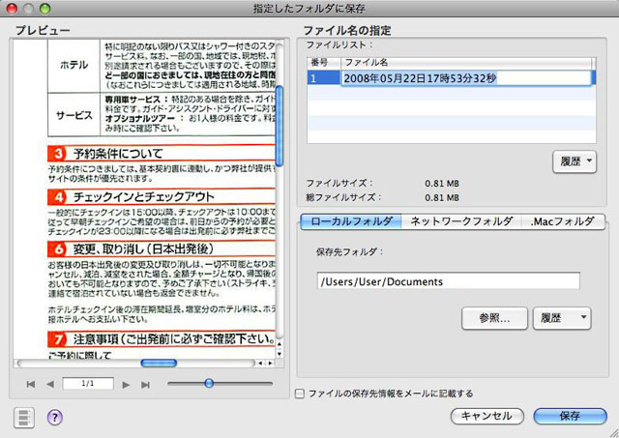Open the help question mark icon
The width and height of the screenshot is (619, 438).
[54, 417]
